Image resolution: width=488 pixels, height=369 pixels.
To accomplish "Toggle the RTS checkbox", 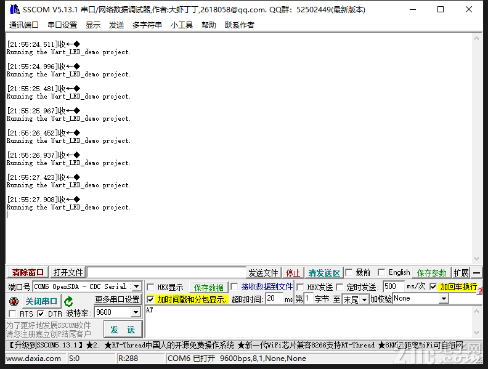I will [x=12, y=314].
